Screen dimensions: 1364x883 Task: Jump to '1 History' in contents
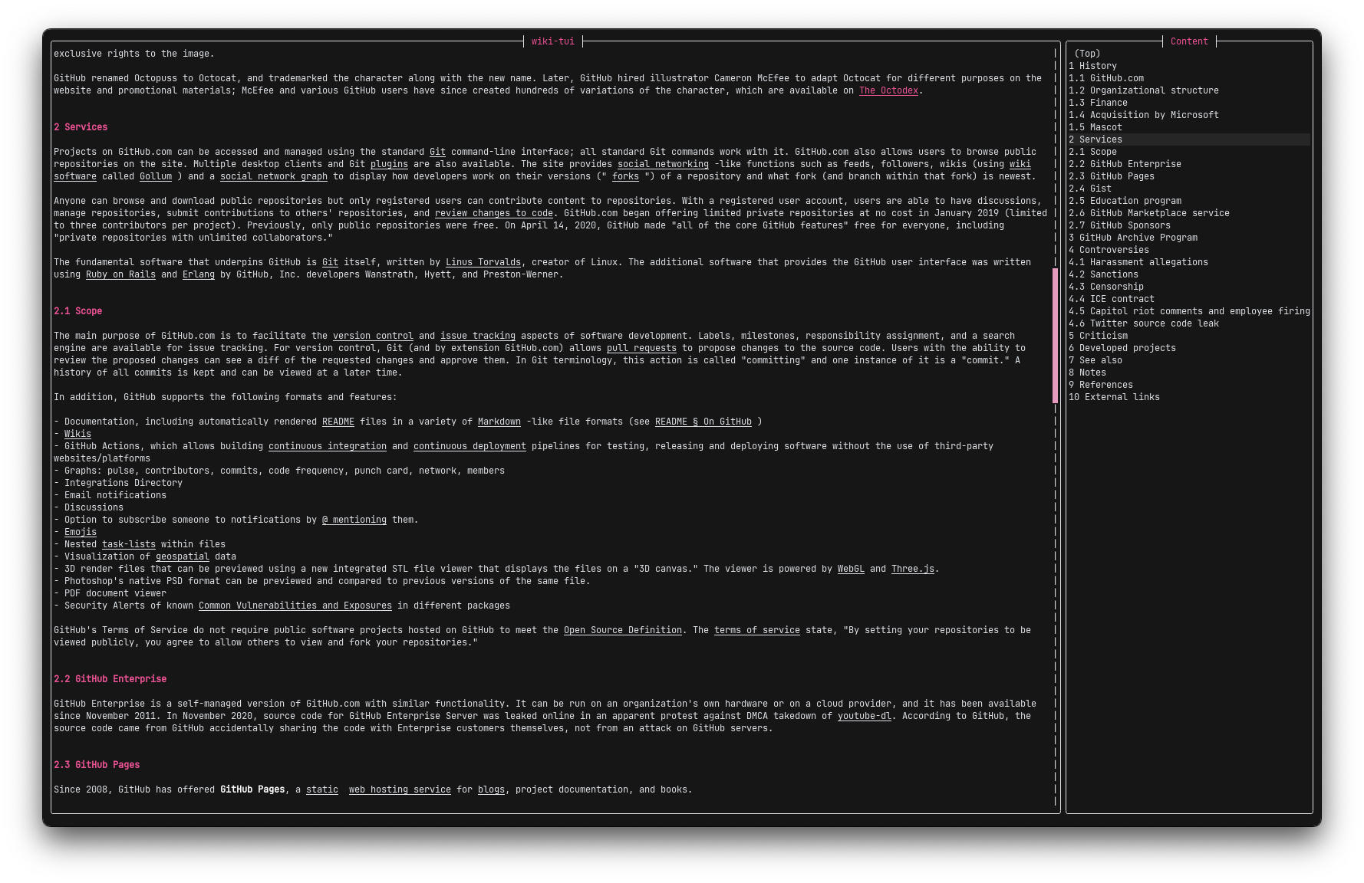point(1092,66)
